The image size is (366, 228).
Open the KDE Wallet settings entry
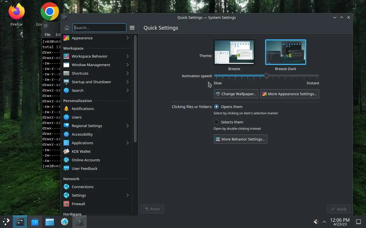[x=96, y=151]
